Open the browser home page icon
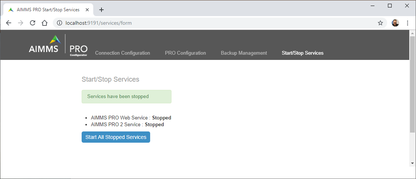 [44, 23]
